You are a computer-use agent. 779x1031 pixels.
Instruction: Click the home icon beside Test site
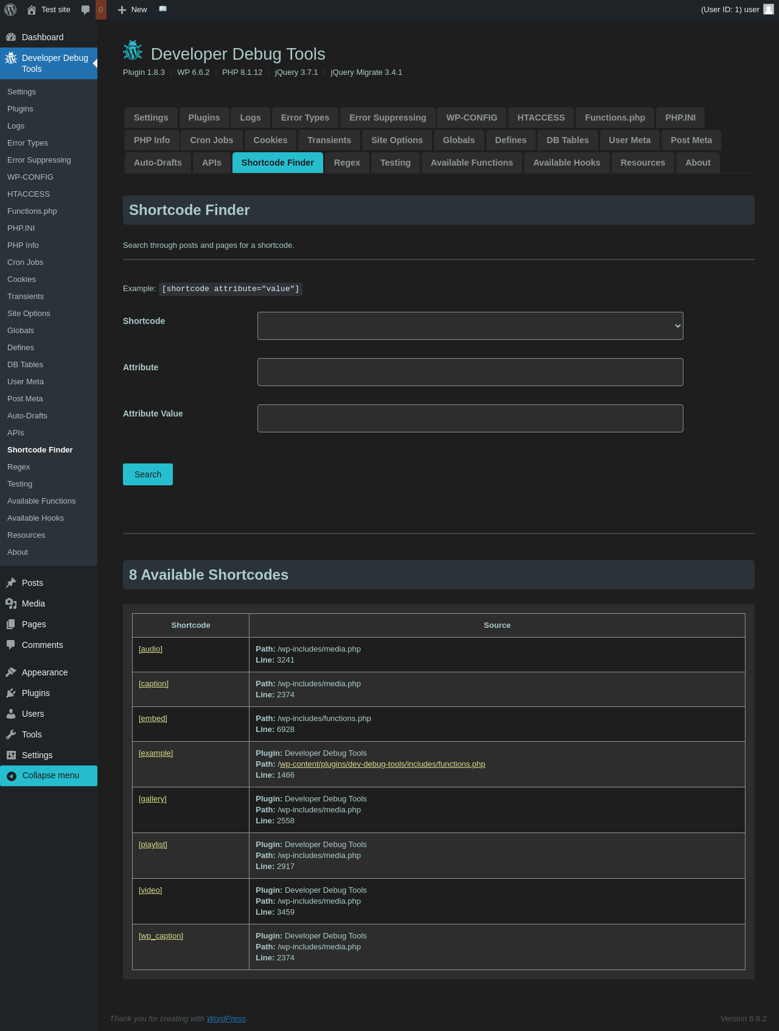pyautogui.click(x=32, y=10)
